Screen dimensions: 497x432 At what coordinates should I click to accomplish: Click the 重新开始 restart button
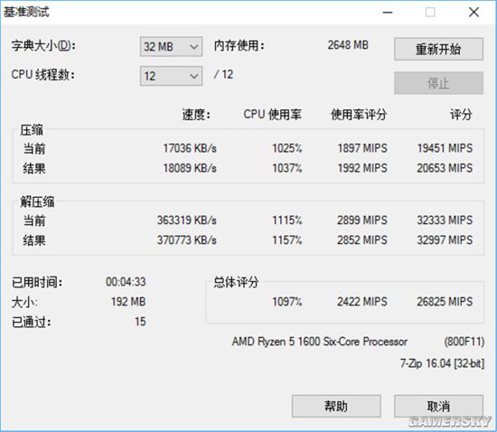pyautogui.click(x=438, y=49)
